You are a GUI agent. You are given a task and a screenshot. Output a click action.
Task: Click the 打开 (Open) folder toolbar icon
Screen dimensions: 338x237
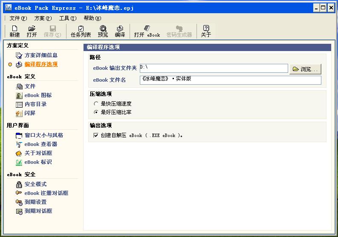32,28
